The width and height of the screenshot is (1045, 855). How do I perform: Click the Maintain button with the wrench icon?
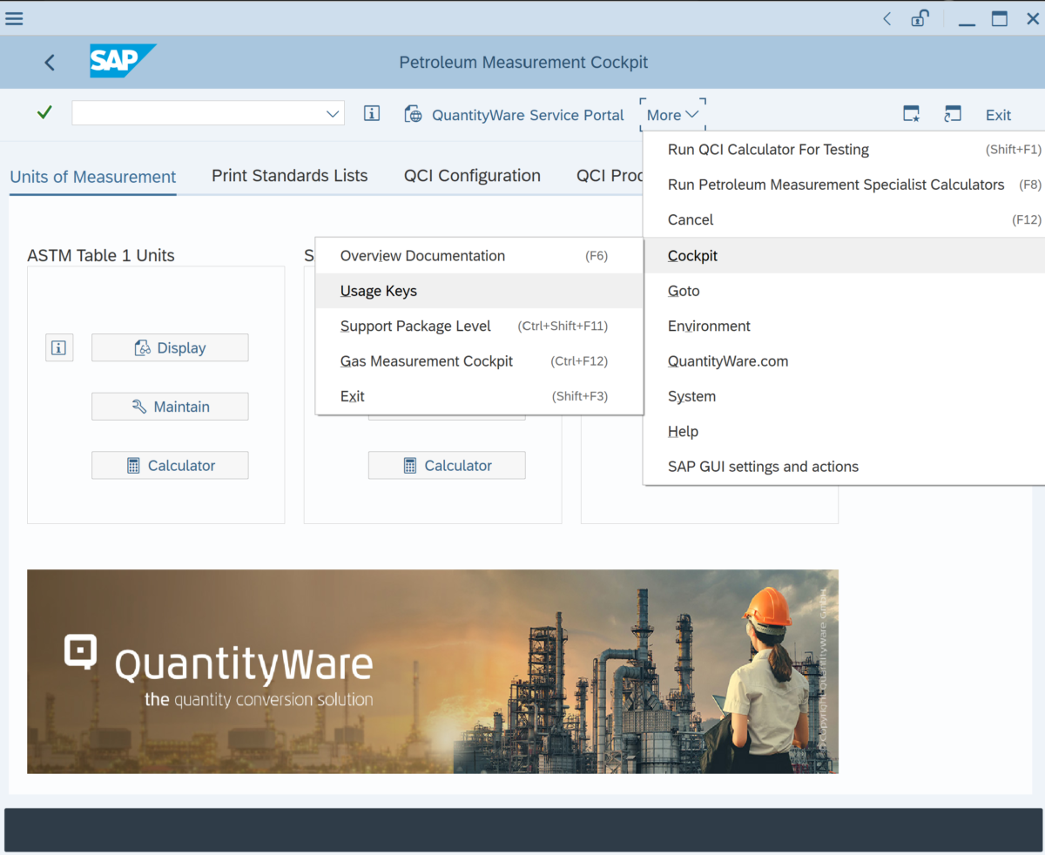click(x=170, y=406)
